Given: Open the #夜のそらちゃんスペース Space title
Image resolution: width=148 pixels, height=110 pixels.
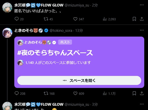Looking at the screenshot, I should (x=55, y=53).
